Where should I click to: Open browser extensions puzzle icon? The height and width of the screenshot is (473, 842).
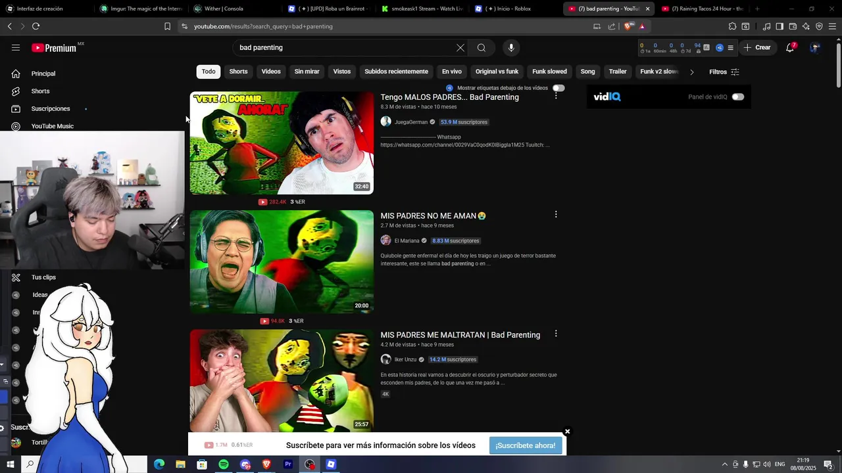[x=732, y=26]
